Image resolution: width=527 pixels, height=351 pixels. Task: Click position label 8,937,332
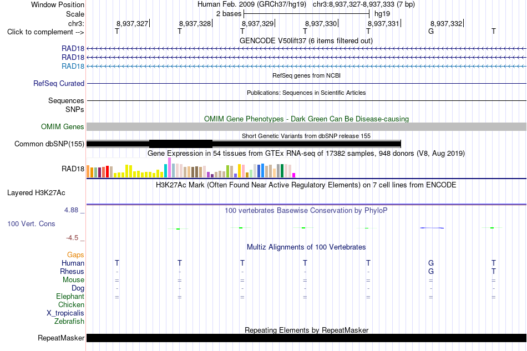tap(447, 23)
